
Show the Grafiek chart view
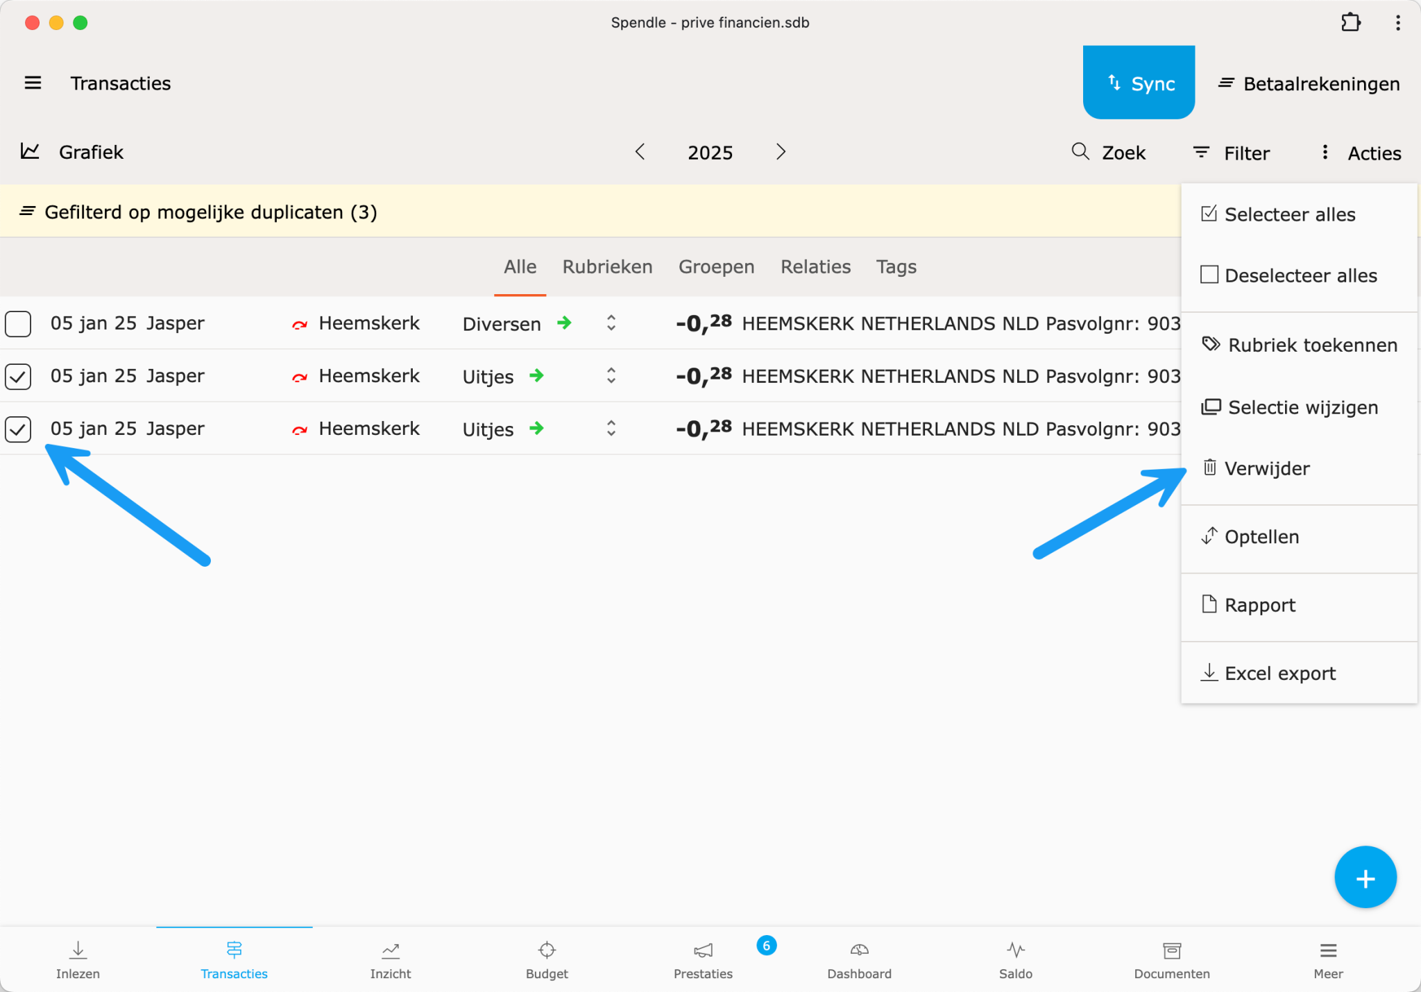point(72,152)
